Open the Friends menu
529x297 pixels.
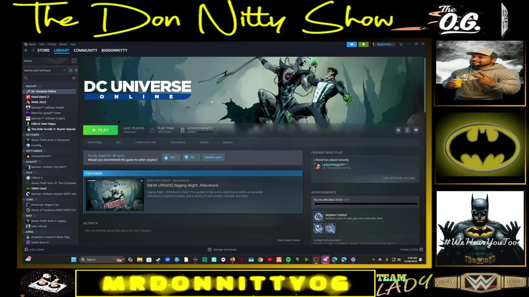click(x=52, y=44)
